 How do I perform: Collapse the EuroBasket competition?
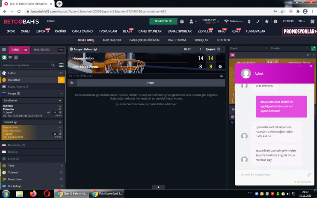coord(60,100)
